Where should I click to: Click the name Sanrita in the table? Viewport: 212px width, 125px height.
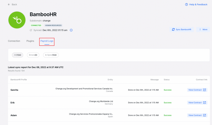tap(14, 90)
